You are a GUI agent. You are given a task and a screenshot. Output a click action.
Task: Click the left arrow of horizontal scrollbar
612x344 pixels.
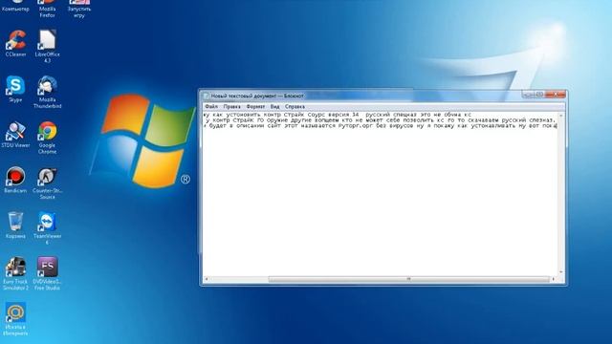click(207, 279)
